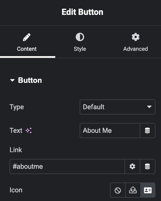
Task: Open link options gear icon
Action: [x=132, y=166]
